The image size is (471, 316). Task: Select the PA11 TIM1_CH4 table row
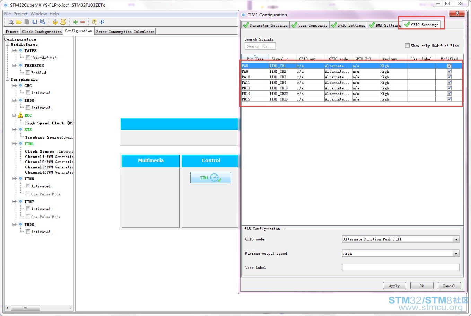pos(352,82)
